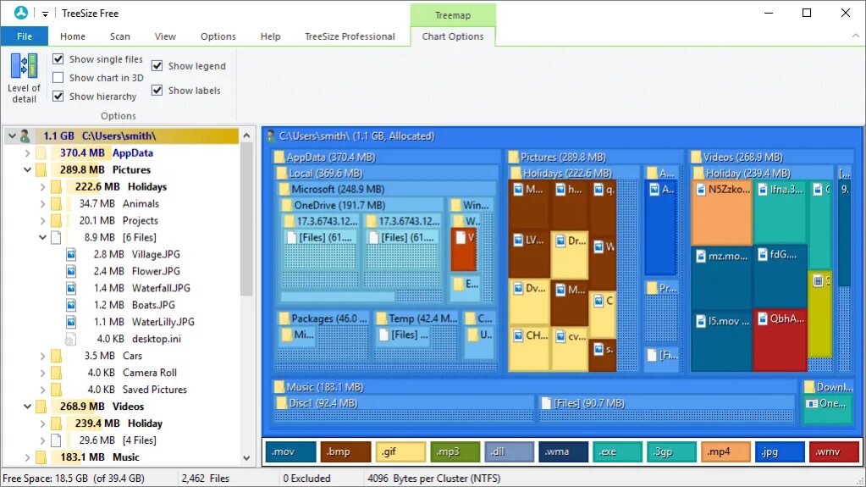The height and width of the screenshot is (487, 866).
Task: Click the [4 Files] document icon
Action: [56, 440]
